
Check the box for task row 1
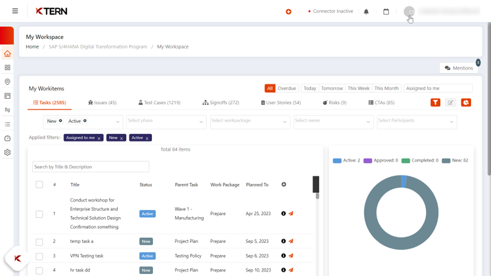pos(39,214)
